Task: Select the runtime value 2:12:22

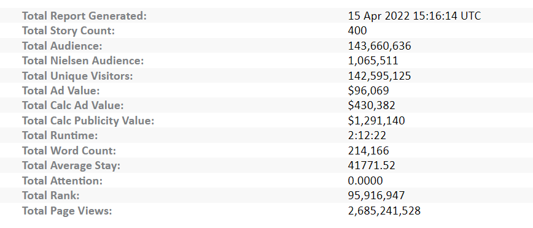Action: pos(367,135)
